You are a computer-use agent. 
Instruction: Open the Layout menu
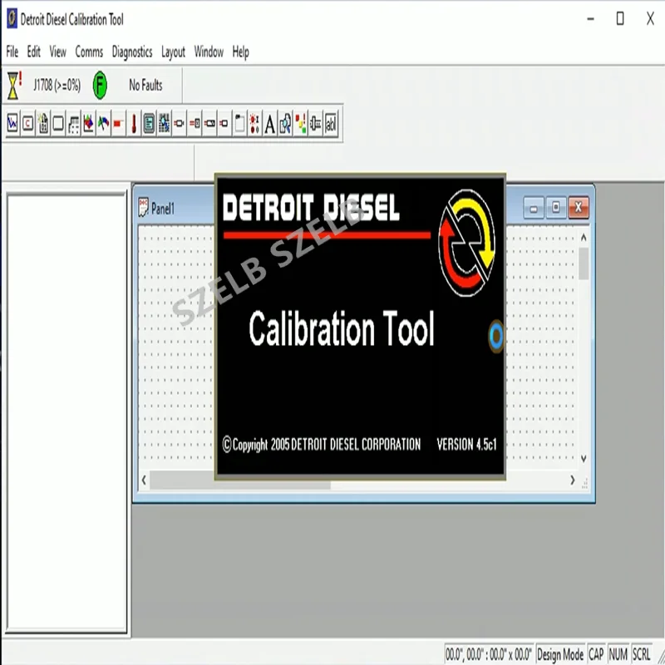coord(173,52)
